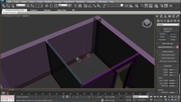The height and width of the screenshot is (102, 181).
Task: Click the Awning window type button
Action: (x=162, y=34)
